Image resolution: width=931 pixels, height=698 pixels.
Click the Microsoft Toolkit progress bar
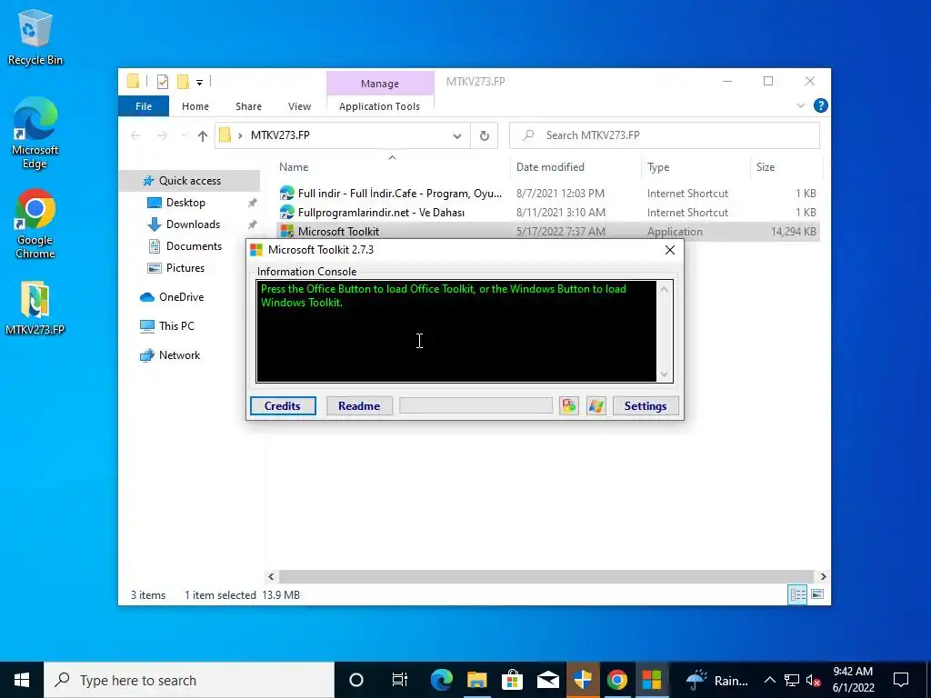pos(476,406)
